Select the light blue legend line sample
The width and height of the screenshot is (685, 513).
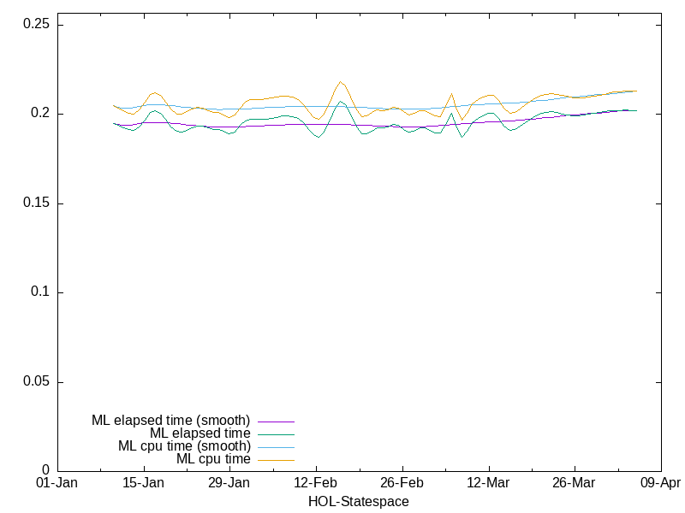(274, 447)
